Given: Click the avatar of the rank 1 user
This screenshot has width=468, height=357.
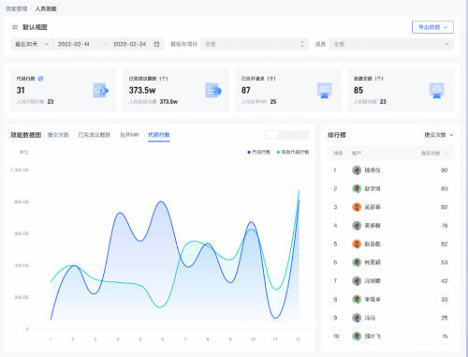Looking at the screenshot, I should pos(357,171).
